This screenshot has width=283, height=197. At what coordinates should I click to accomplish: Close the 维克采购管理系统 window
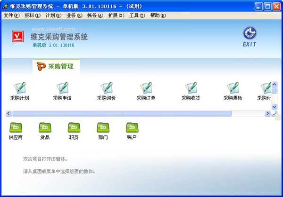276,7
